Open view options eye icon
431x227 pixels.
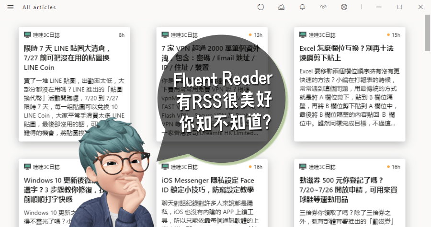click(x=323, y=7)
